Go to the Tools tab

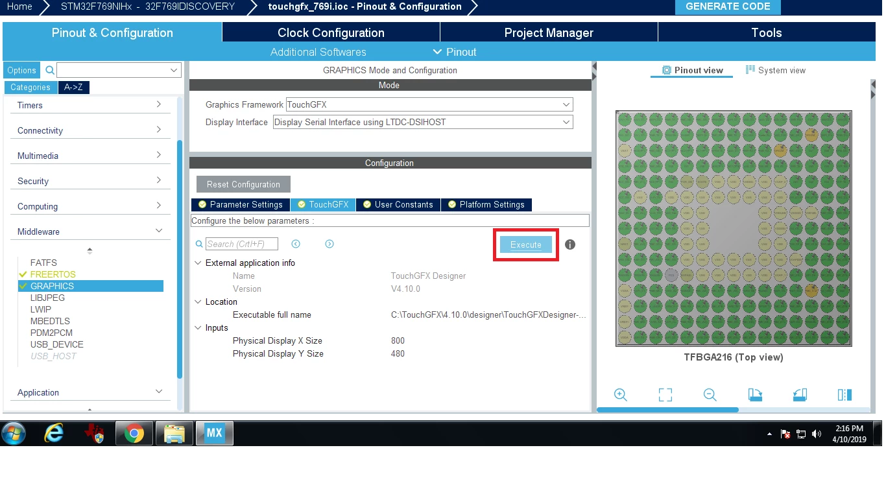(x=767, y=32)
